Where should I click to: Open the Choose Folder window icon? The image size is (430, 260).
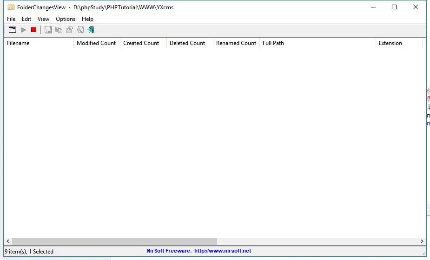click(x=13, y=30)
